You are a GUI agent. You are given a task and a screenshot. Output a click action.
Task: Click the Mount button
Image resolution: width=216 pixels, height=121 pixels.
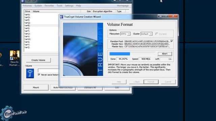click(36, 87)
